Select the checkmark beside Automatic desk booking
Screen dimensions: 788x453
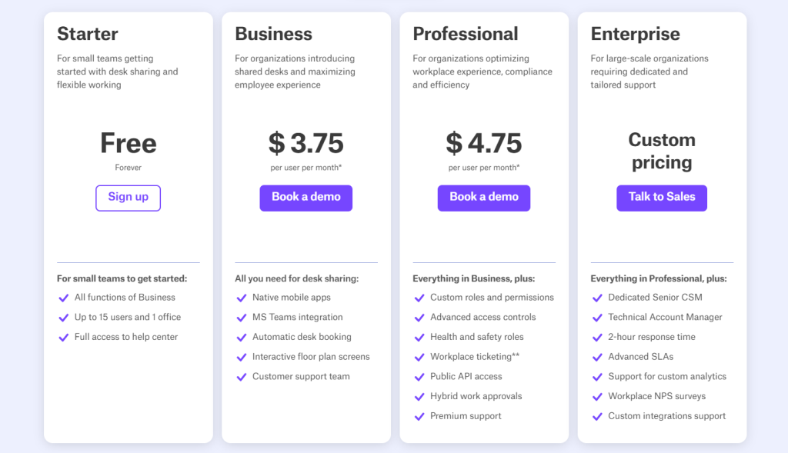[x=241, y=337]
